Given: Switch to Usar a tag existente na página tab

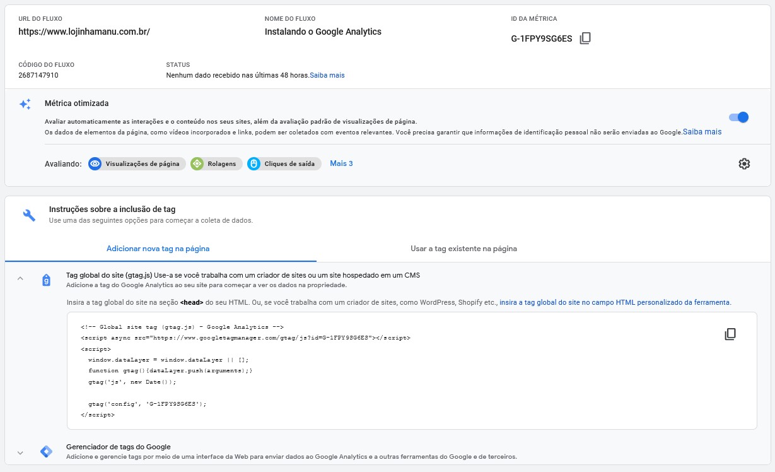Looking at the screenshot, I should [x=463, y=249].
